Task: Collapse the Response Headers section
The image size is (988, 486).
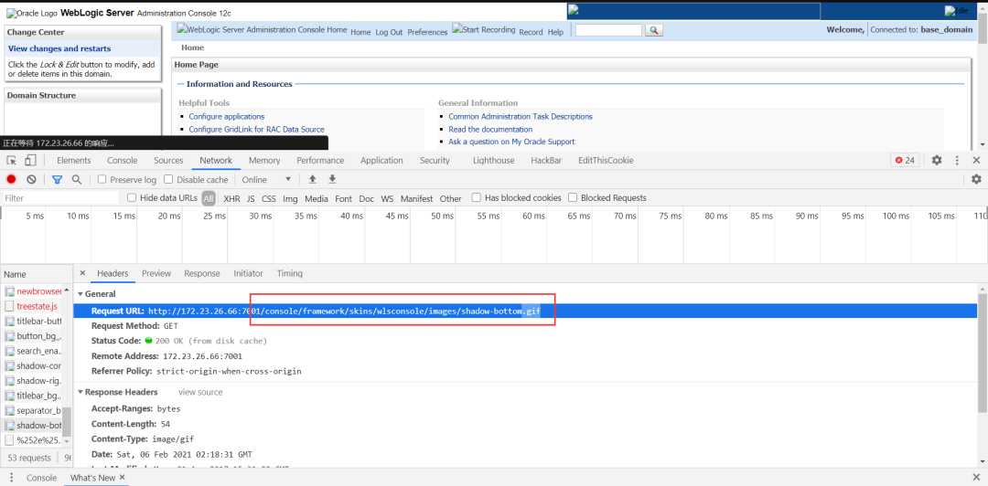Action: point(81,392)
